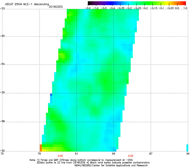Click the -0.3 color scale label
The height and width of the screenshot is (167, 190).
(x=129, y=8)
